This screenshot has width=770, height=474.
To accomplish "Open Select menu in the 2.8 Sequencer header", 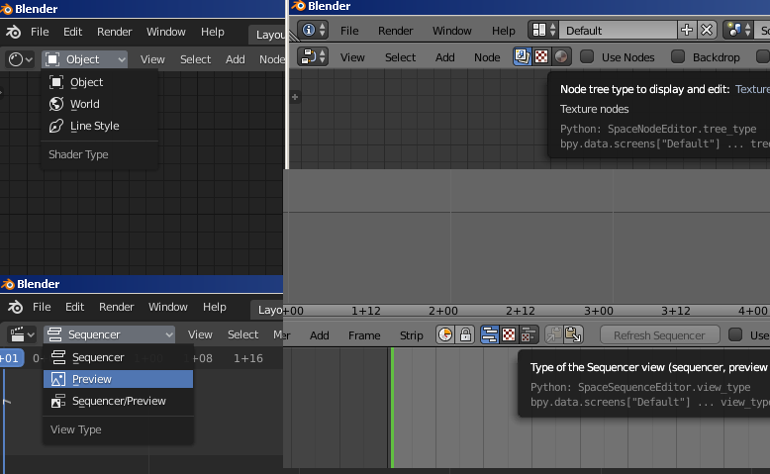I will coord(243,334).
